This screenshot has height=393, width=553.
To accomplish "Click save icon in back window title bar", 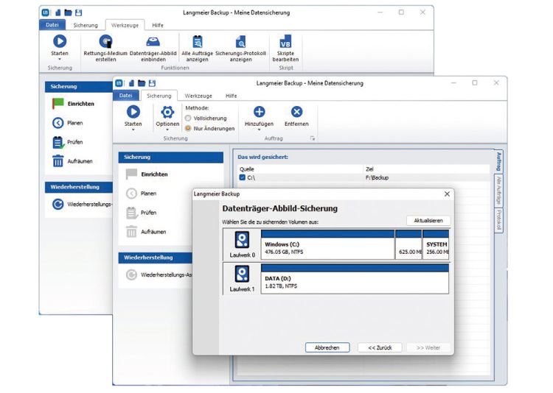I will 79,13.
